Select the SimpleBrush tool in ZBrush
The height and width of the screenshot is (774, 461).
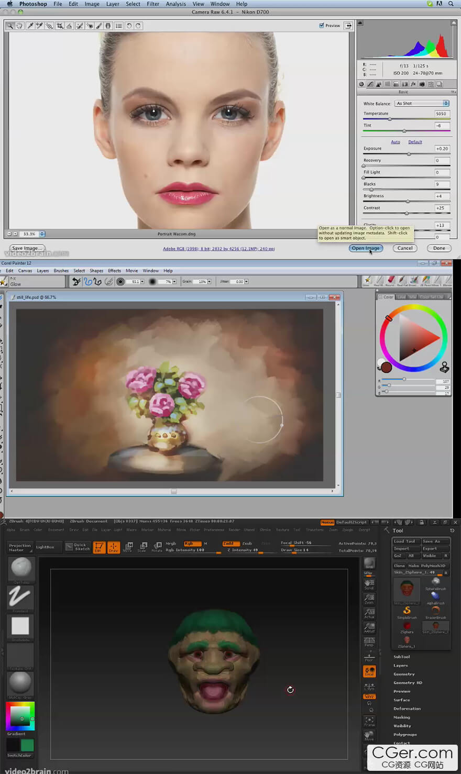coord(407,611)
